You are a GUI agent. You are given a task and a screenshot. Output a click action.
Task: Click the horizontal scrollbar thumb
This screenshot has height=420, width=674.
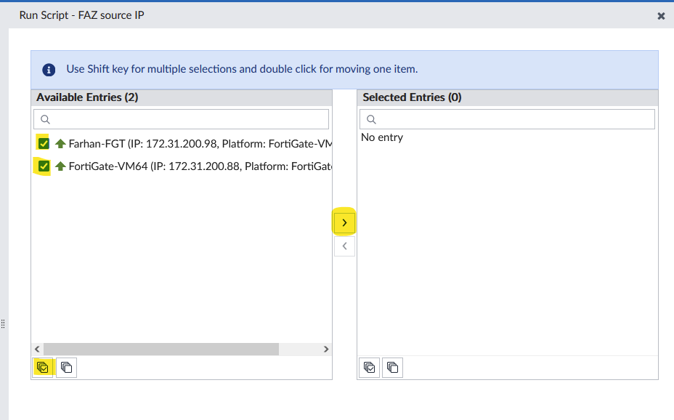[161, 350]
